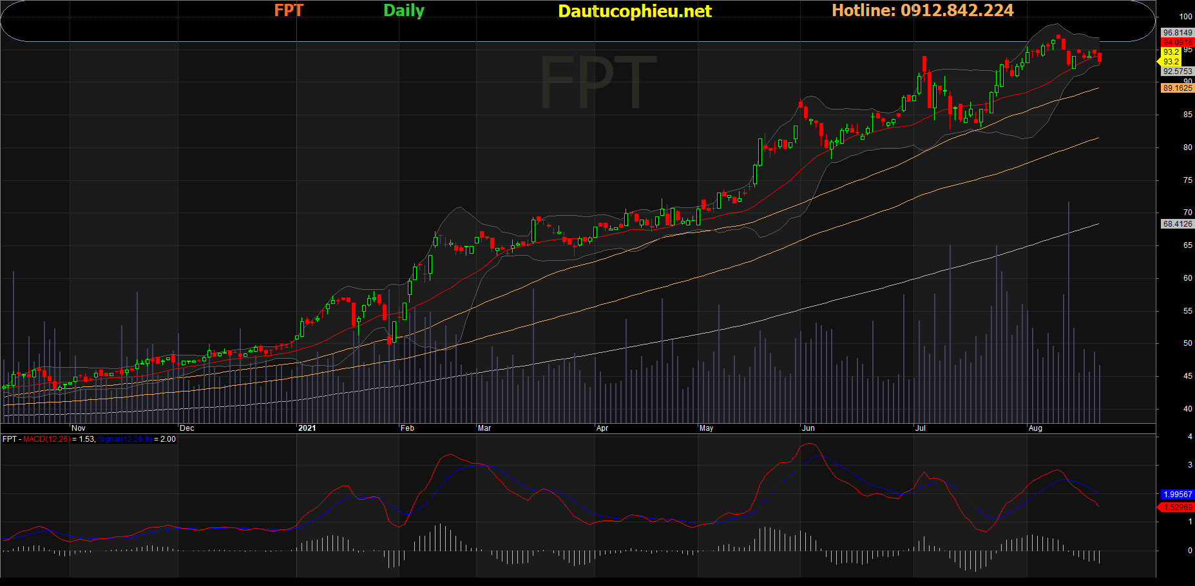This screenshot has height=586, width=1195.
Task: Click the orange 89.1625 price tag
Action: 1177,88
